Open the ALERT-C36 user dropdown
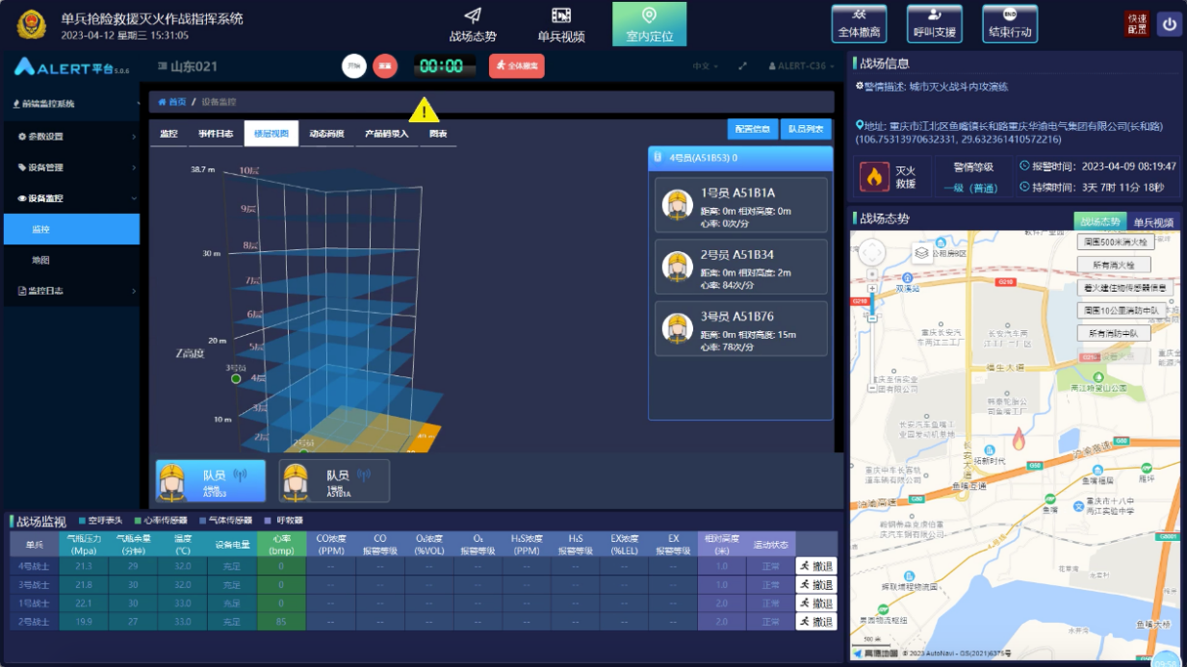The width and height of the screenshot is (1187, 667). pyautogui.click(x=801, y=66)
